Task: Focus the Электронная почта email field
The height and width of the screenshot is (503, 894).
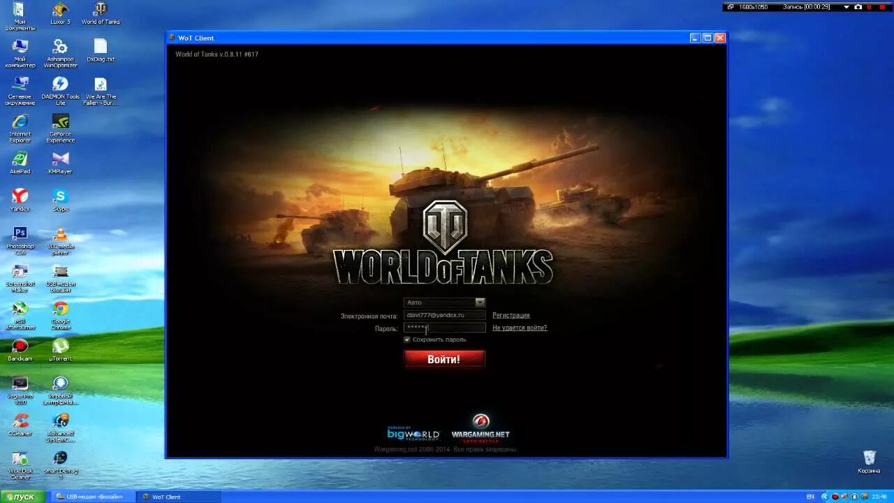Action: (x=444, y=315)
